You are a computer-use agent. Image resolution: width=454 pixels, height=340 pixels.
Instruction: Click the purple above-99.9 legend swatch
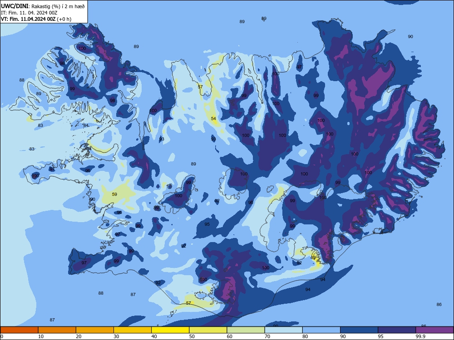pos(434,330)
